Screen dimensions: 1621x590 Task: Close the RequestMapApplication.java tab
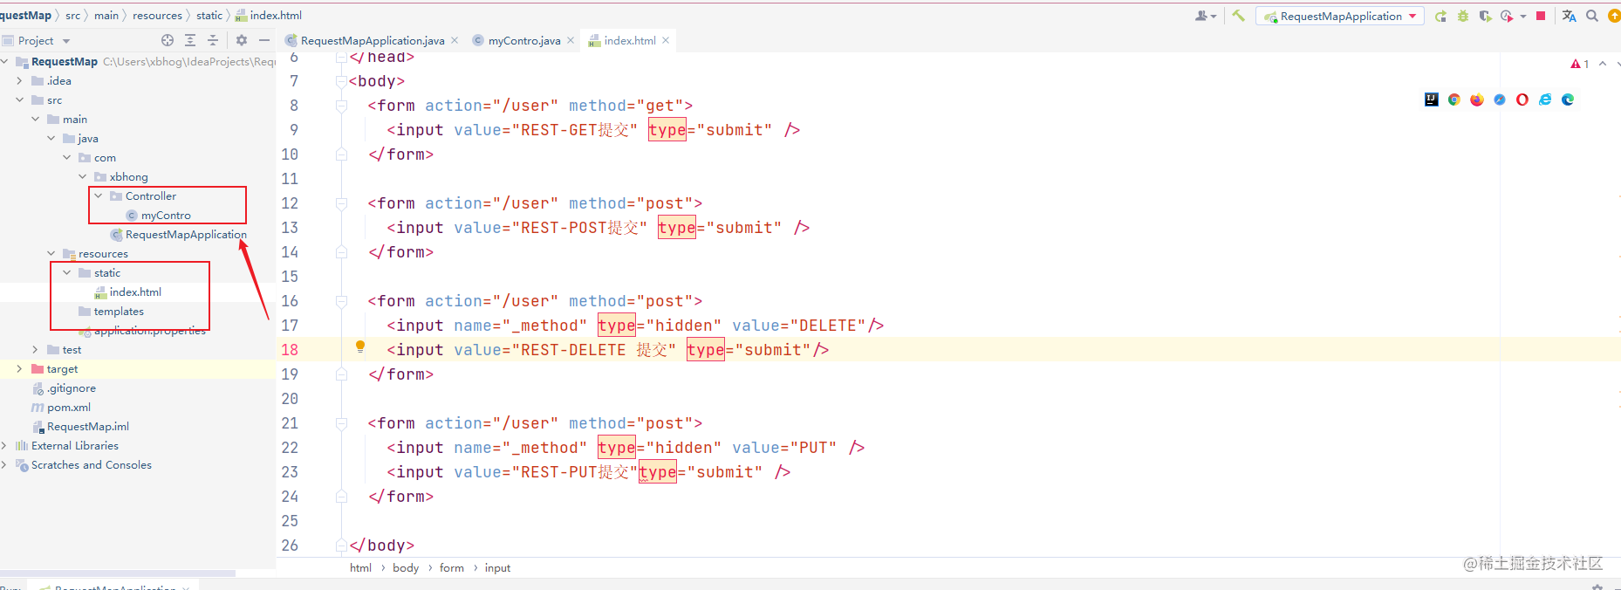coord(455,40)
